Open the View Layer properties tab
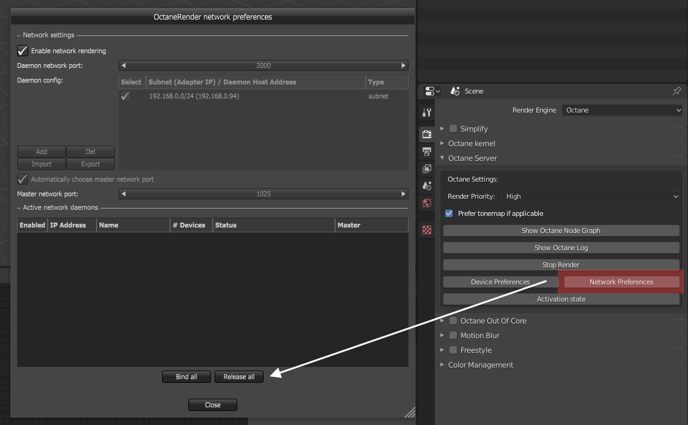 pos(426,169)
